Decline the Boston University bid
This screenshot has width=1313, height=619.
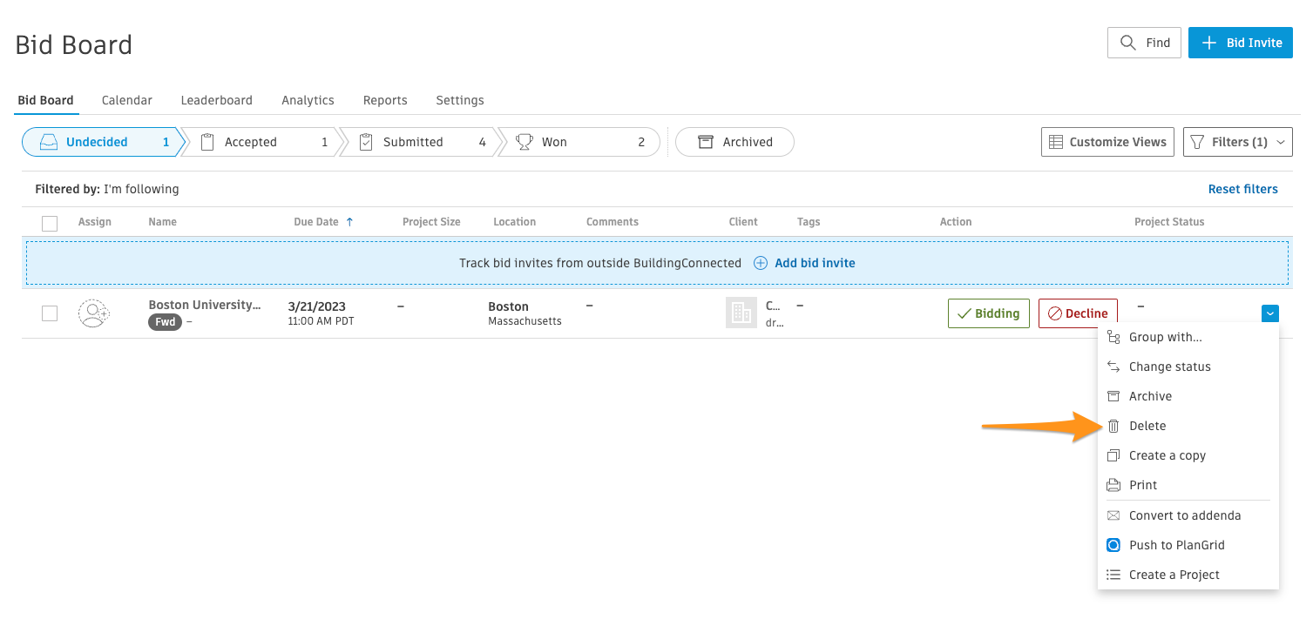click(1078, 313)
